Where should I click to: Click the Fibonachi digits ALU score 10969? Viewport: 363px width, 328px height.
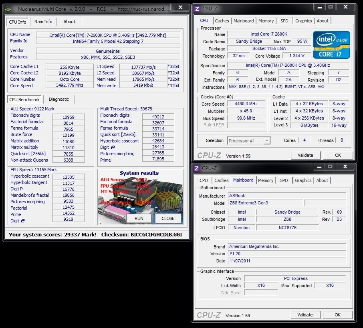(68, 117)
